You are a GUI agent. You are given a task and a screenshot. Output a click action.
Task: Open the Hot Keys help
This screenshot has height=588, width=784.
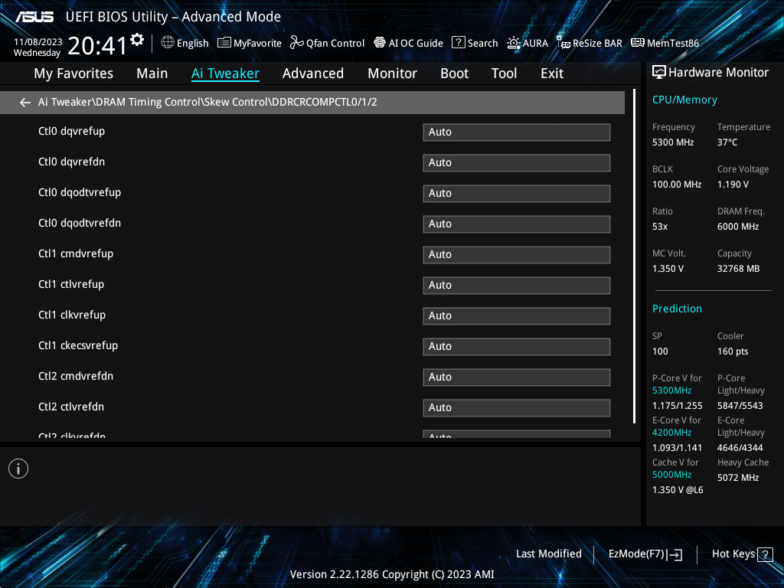click(x=742, y=554)
